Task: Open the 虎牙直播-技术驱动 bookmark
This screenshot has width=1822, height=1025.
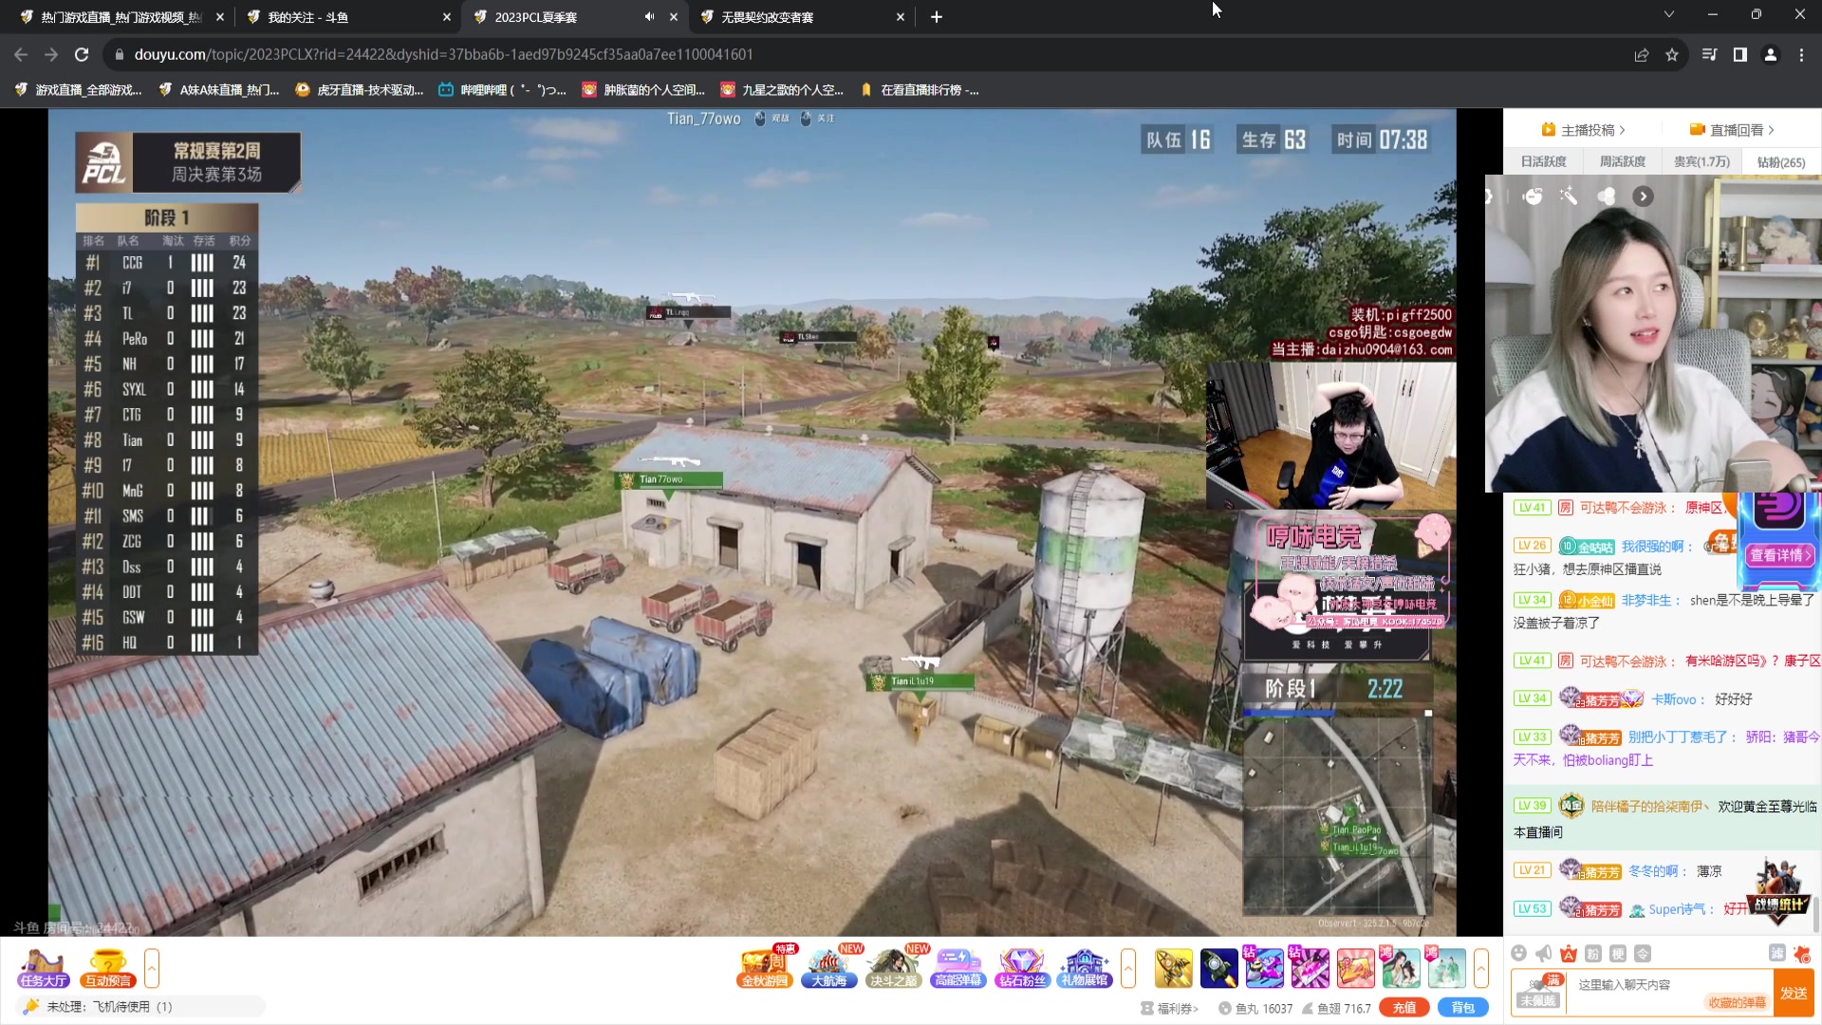Action: pos(360,90)
